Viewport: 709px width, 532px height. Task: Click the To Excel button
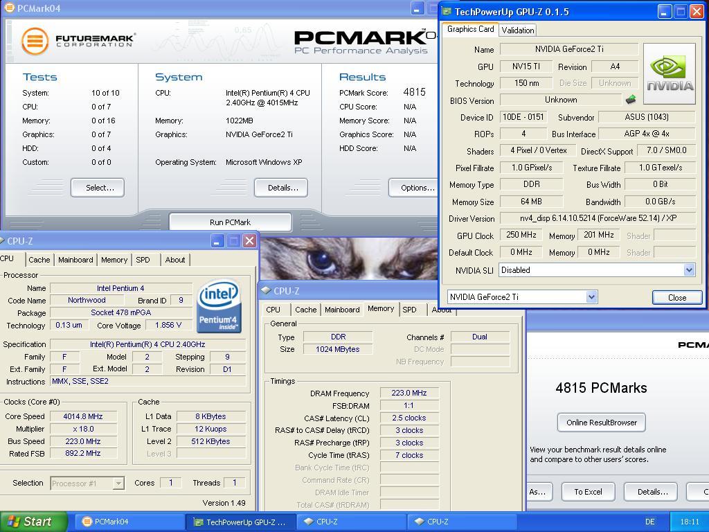tap(589, 492)
